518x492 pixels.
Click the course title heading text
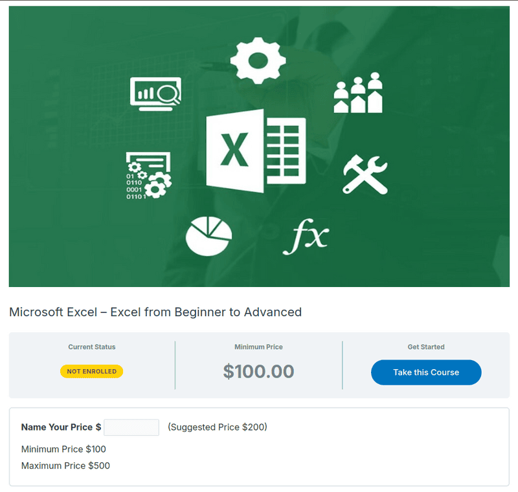pyautogui.click(x=155, y=312)
